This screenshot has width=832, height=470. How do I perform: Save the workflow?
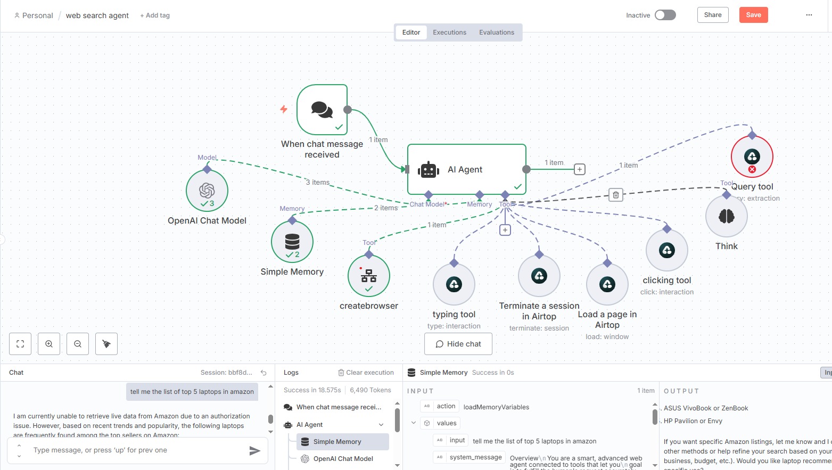point(753,15)
